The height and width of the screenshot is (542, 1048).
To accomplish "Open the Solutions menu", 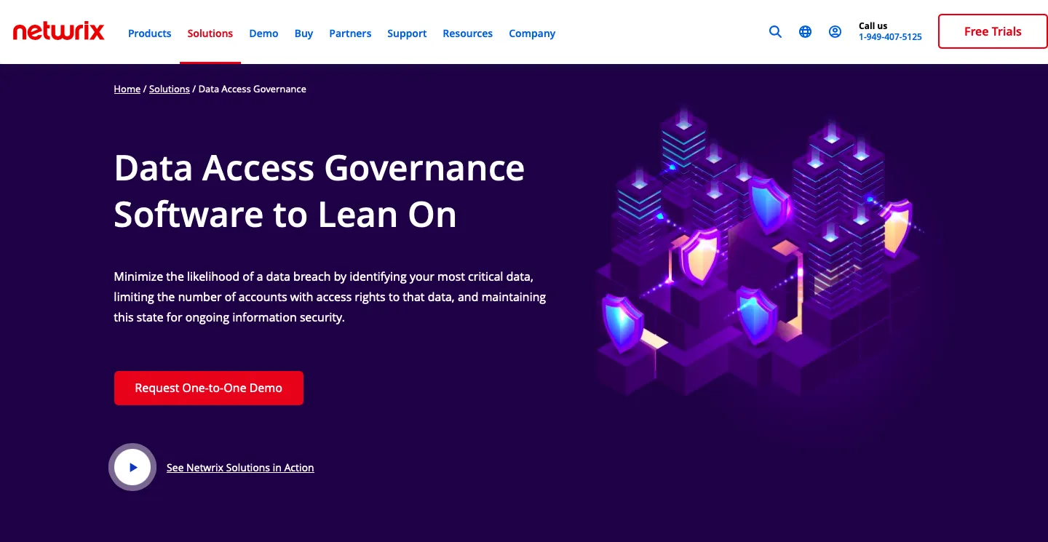I will click(x=210, y=33).
